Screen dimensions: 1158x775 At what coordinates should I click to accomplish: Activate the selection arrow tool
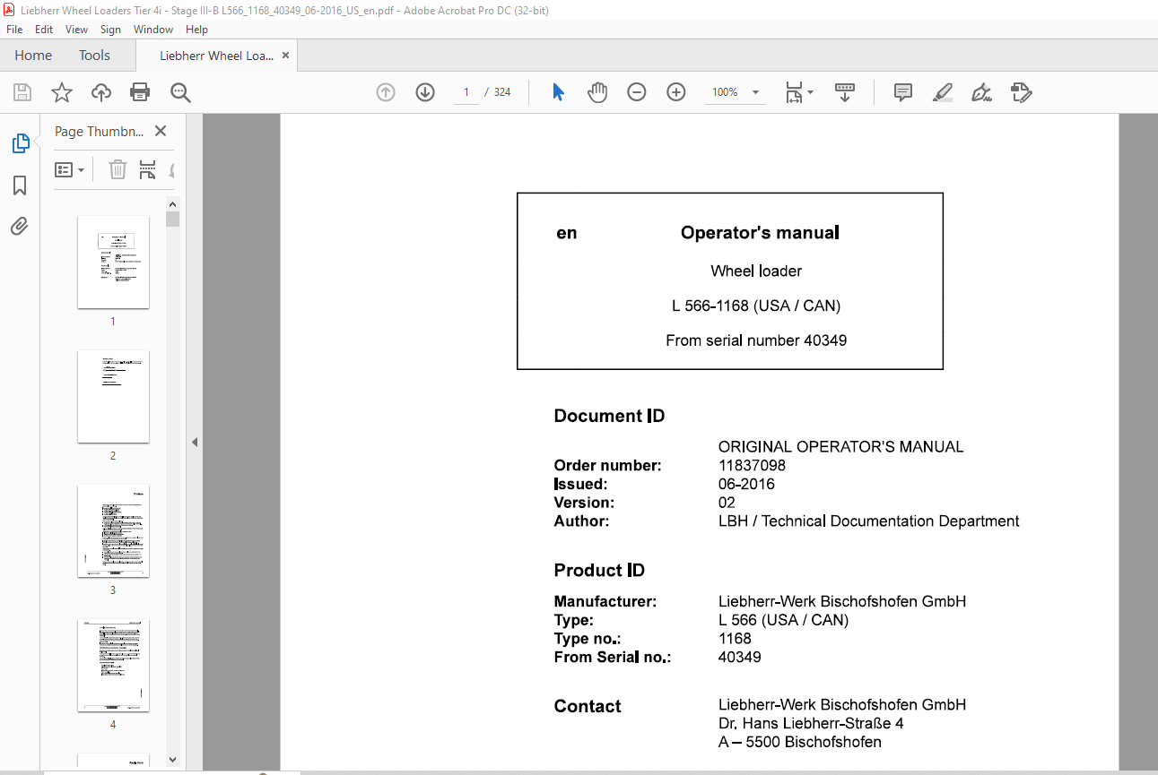pos(558,92)
